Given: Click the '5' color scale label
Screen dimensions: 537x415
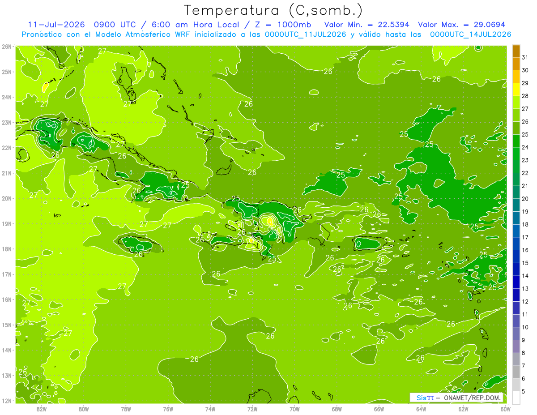Looking at the screenshot, I should click(x=524, y=391).
